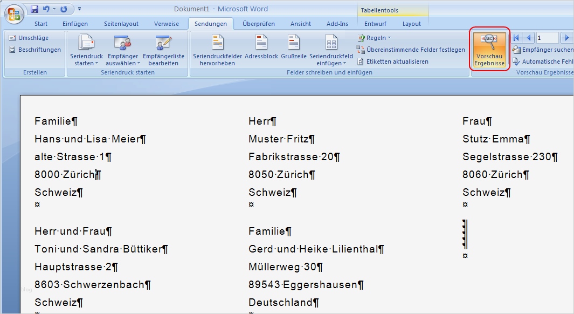Open the Office button menu
The width and height of the screenshot is (574, 314).
click(14, 15)
